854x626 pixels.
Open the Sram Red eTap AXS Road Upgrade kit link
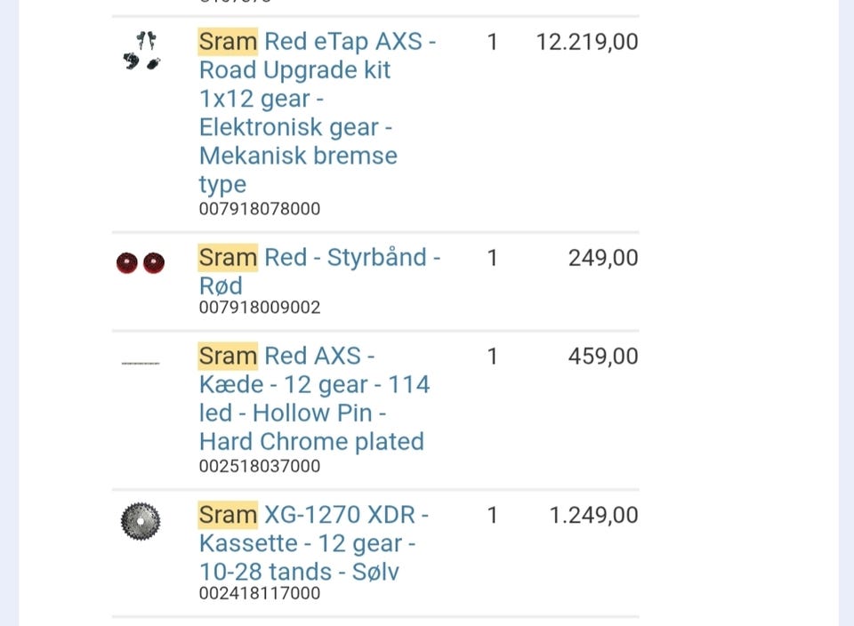click(317, 112)
